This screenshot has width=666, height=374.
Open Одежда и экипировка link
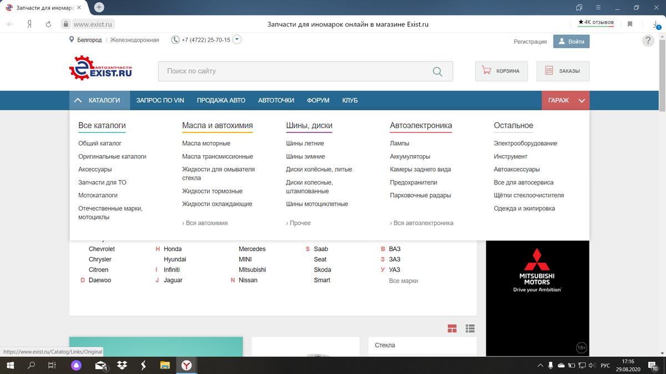[524, 208]
